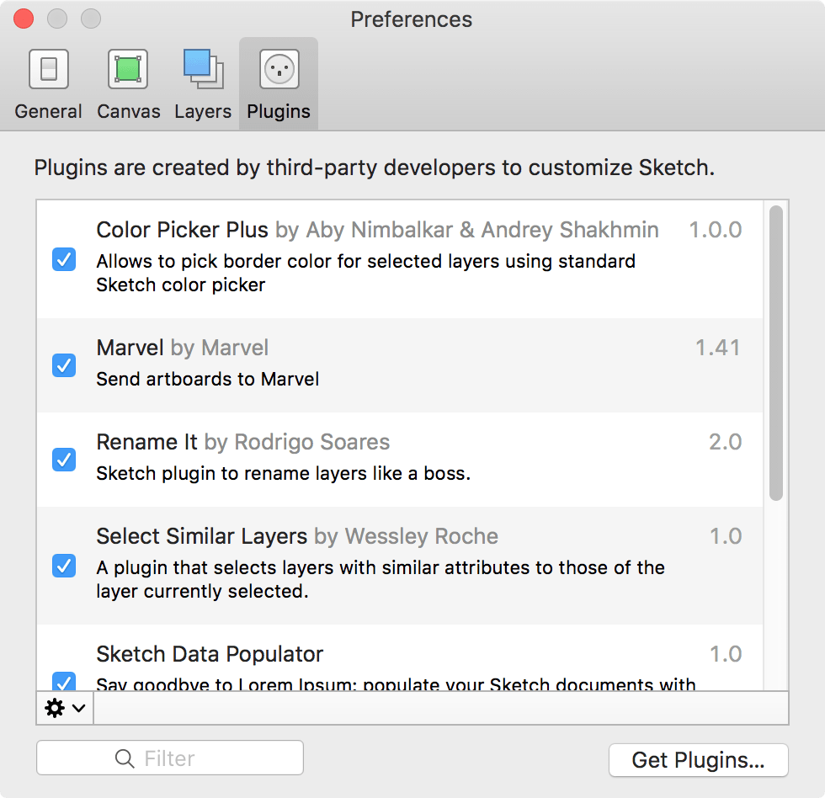The width and height of the screenshot is (825, 798).
Task: Toggle the Sketch Data Populator checkbox
Action: pyautogui.click(x=64, y=681)
